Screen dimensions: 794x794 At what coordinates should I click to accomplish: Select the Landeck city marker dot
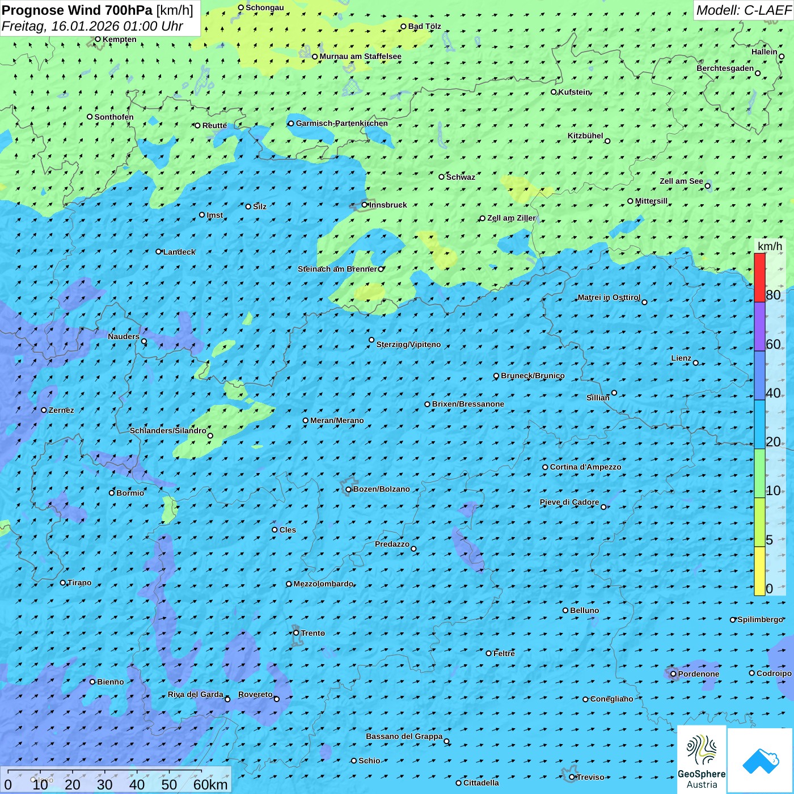158,252
